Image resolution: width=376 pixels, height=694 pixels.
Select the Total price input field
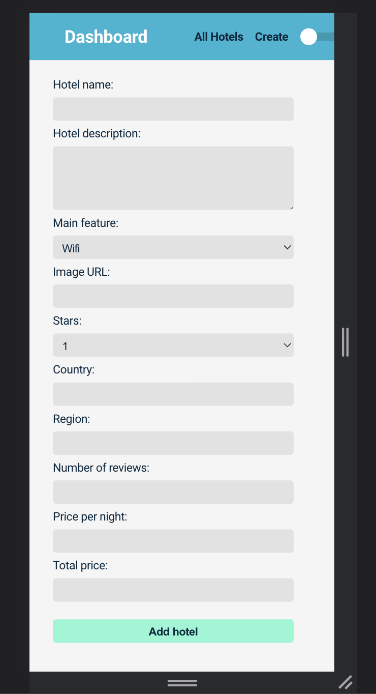(173, 590)
